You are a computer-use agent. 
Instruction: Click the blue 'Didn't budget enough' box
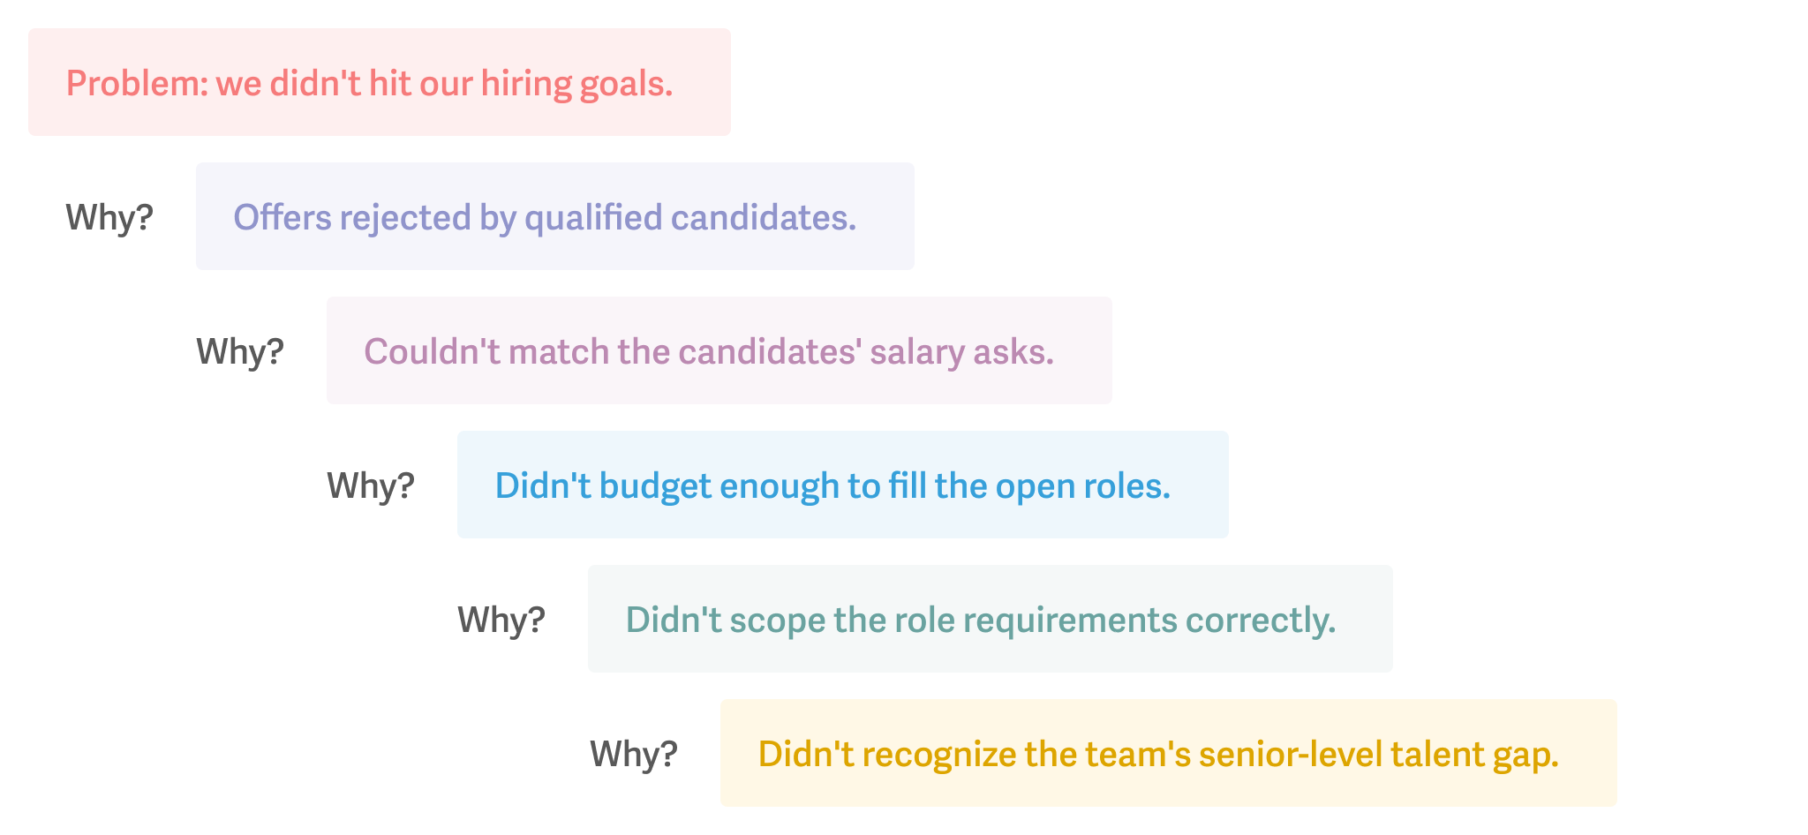click(843, 485)
